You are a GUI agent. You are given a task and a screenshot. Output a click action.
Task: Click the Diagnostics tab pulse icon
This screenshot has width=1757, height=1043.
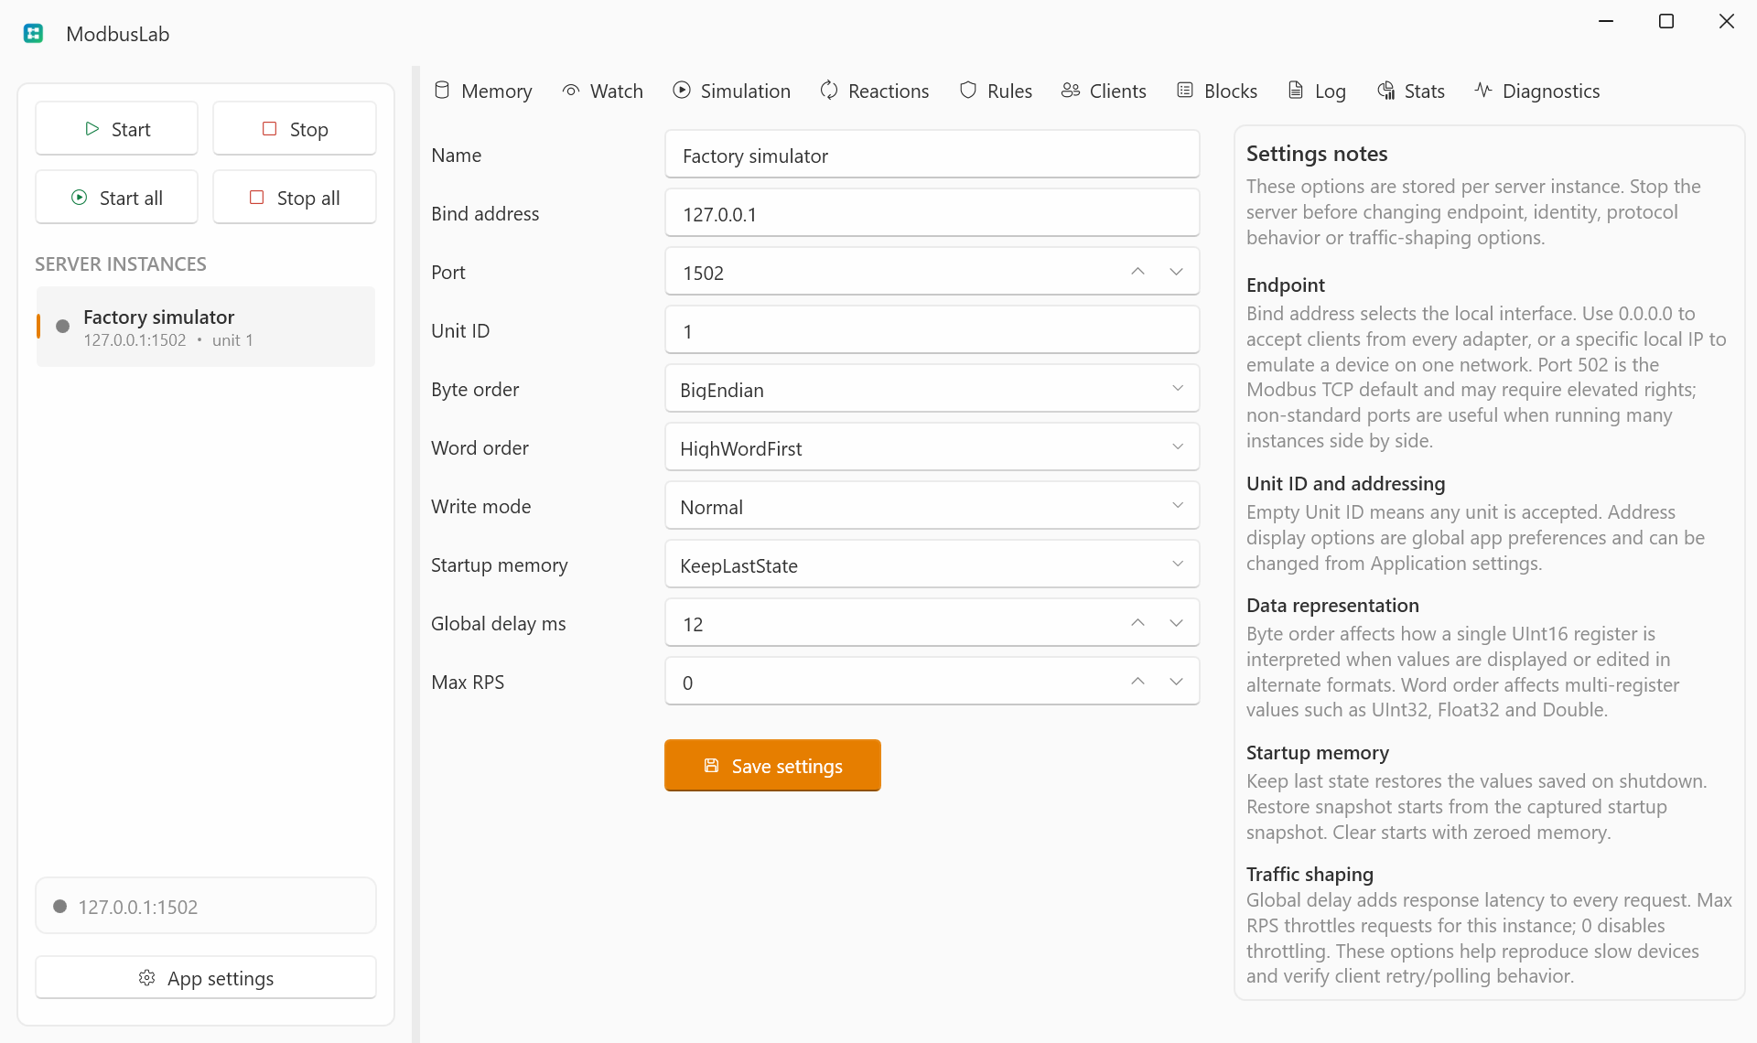(1483, 91)
